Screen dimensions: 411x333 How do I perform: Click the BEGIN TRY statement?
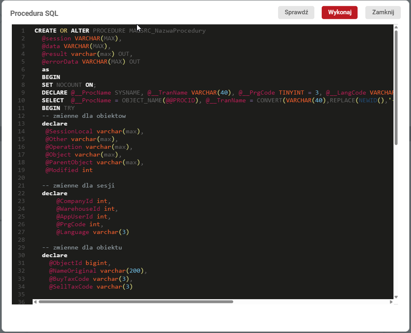click(x=58, y=108)
